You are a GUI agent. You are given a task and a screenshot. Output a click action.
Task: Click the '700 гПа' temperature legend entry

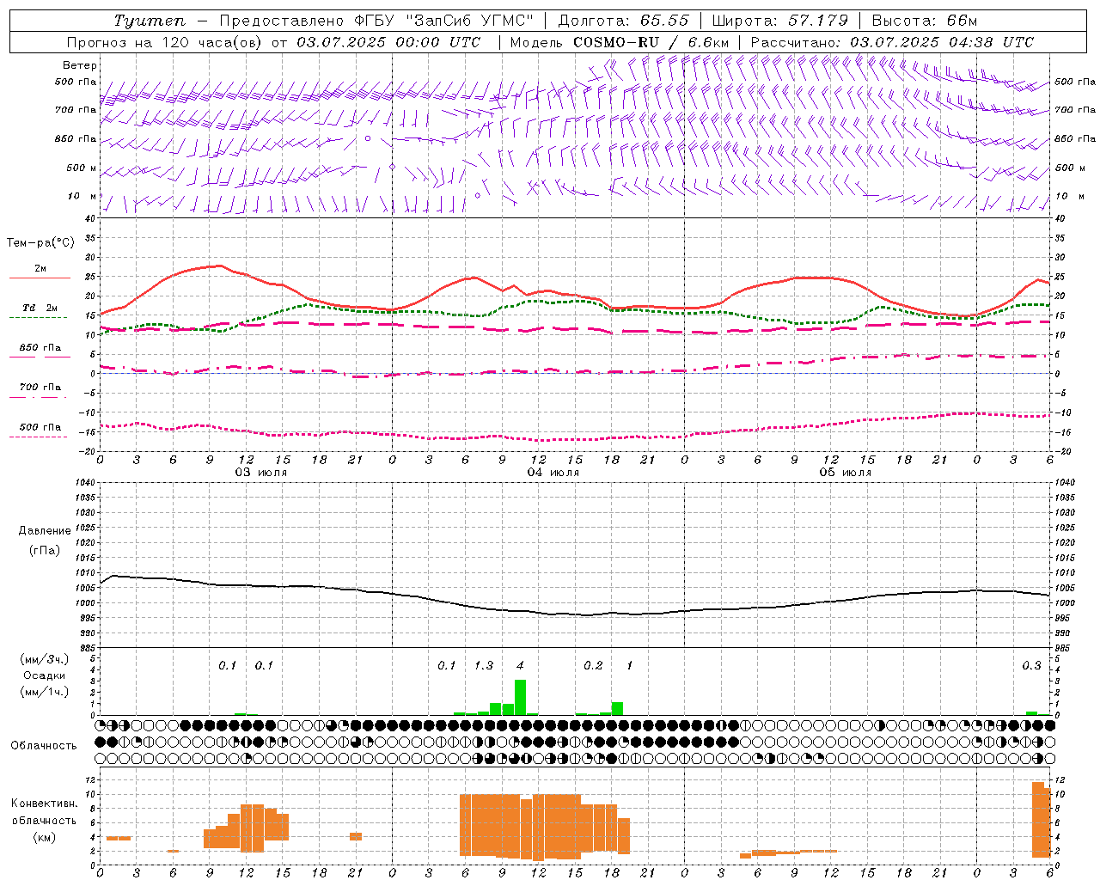40,388
